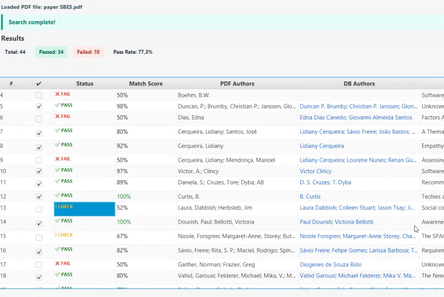This screenshot has height=297, width=444.
Task: Uncheck the checkbox in row 8
Action: pyautogui.click(x=39, y=147)
